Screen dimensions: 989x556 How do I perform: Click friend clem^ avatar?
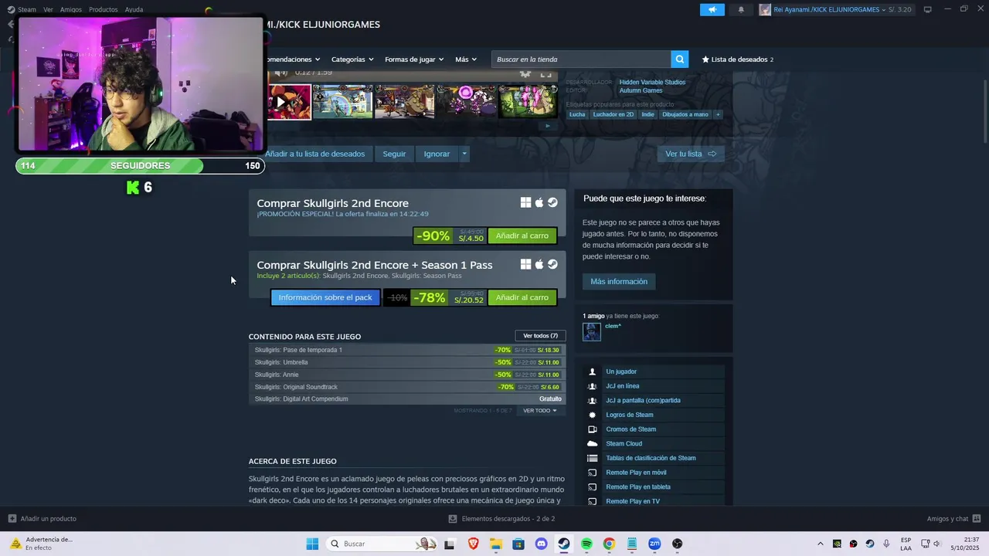(x=592, y=331)
